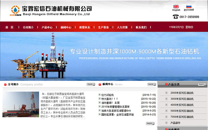
Task: Click the date [2014-6-25] in news list
Action: point(149,110)
